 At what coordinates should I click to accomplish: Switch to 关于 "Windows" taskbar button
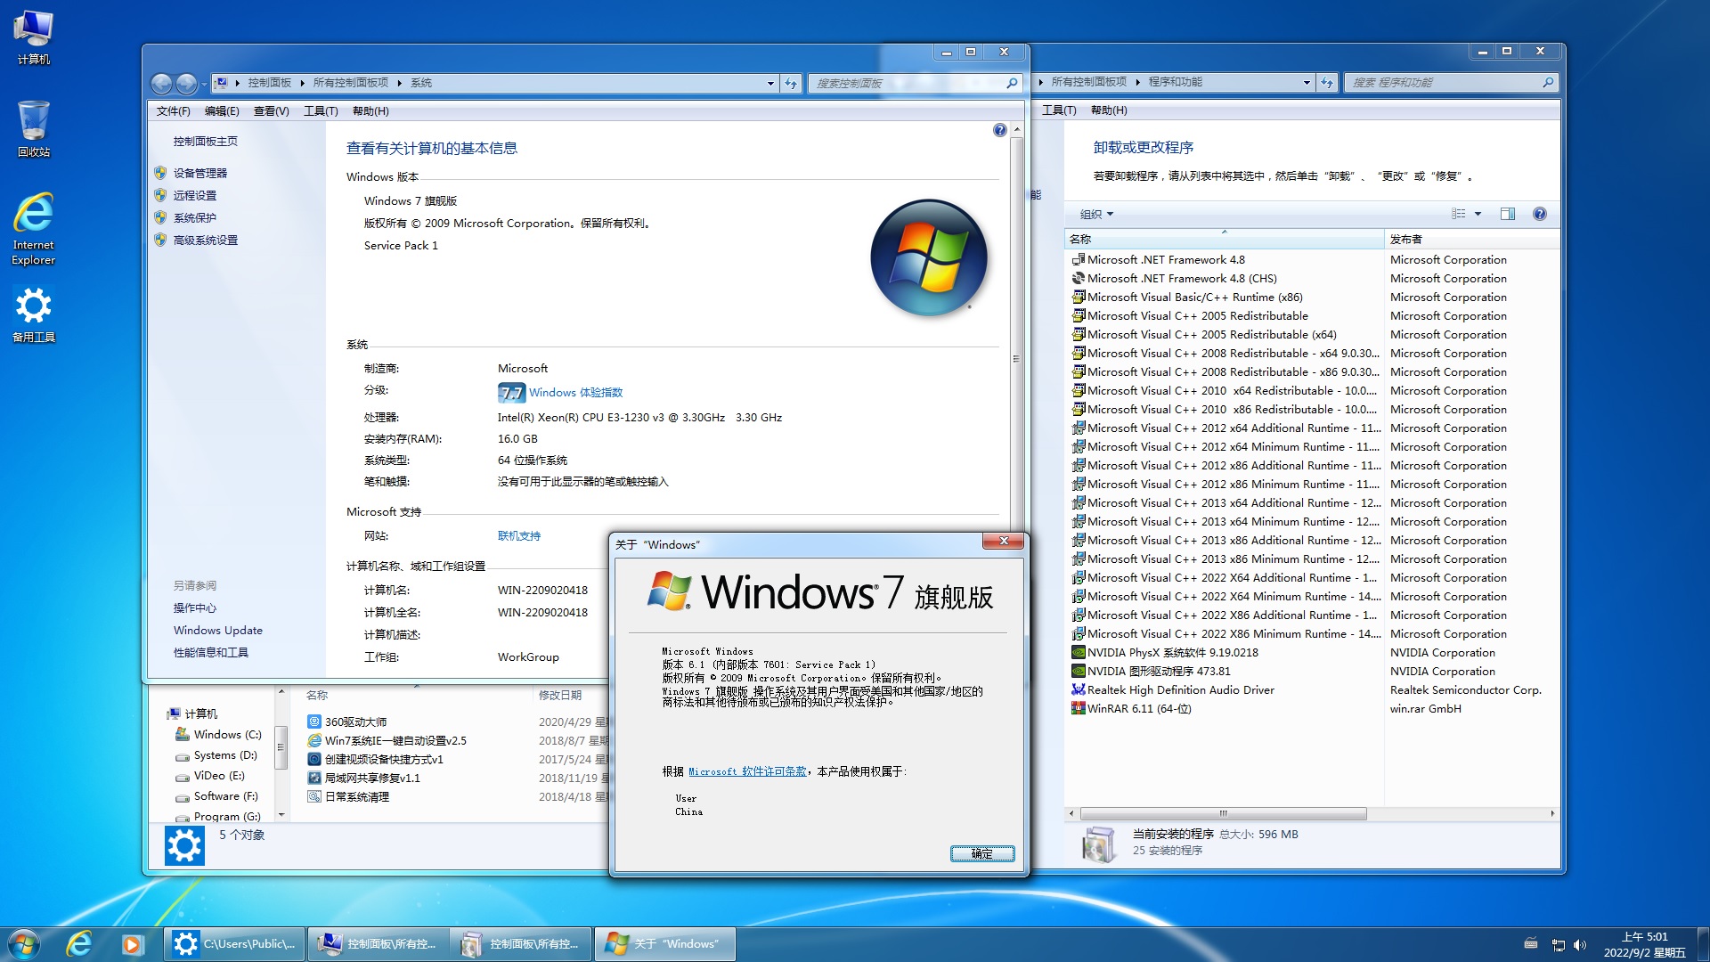664,943
